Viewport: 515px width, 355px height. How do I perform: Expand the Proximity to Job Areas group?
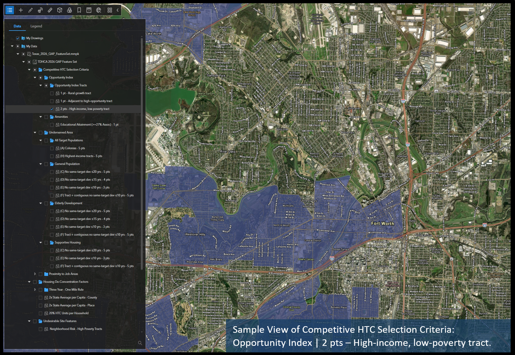click(35, 274)
